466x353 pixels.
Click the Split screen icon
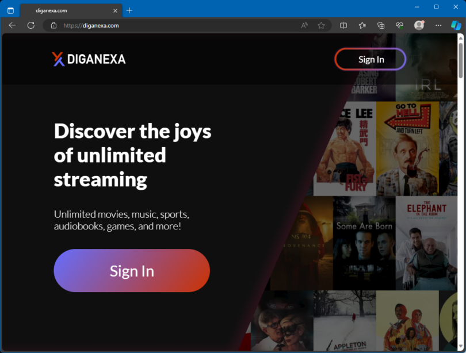[x=343, y=25]
